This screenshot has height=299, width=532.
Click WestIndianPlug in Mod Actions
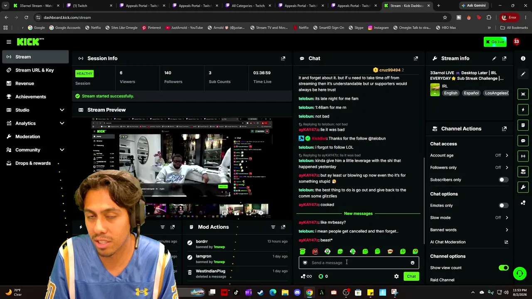point(210,271)
